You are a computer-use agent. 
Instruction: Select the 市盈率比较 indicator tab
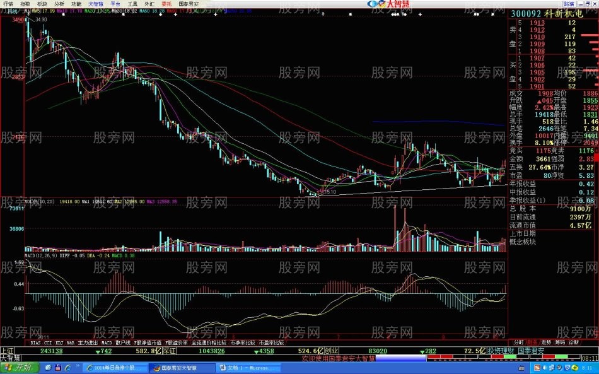[x=271, y=342]
